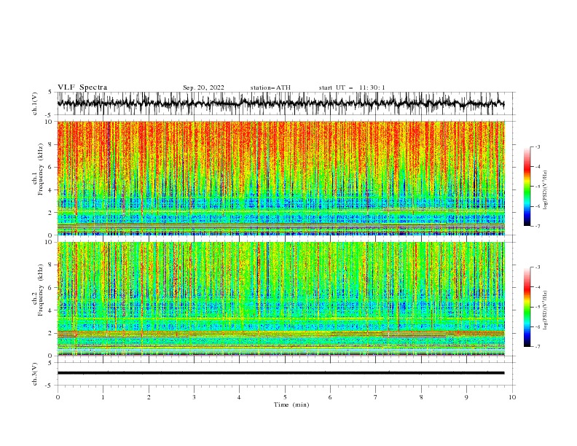Click the ch.1 spectrogram color bar
The width and height of the screenshot is (577, 446).
click(x=527, y=187)
